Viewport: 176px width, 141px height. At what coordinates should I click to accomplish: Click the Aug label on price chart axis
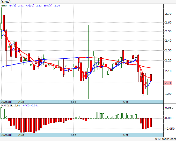coord(21,102)
